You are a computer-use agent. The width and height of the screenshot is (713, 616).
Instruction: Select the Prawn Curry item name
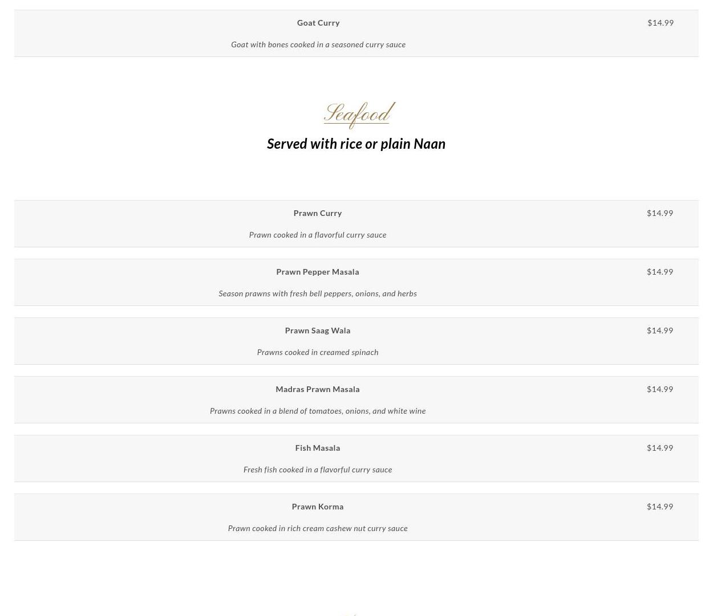318,213
